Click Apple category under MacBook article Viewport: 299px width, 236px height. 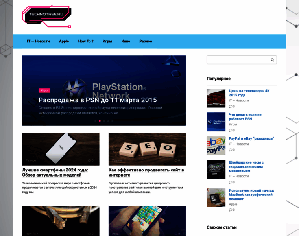233,205
